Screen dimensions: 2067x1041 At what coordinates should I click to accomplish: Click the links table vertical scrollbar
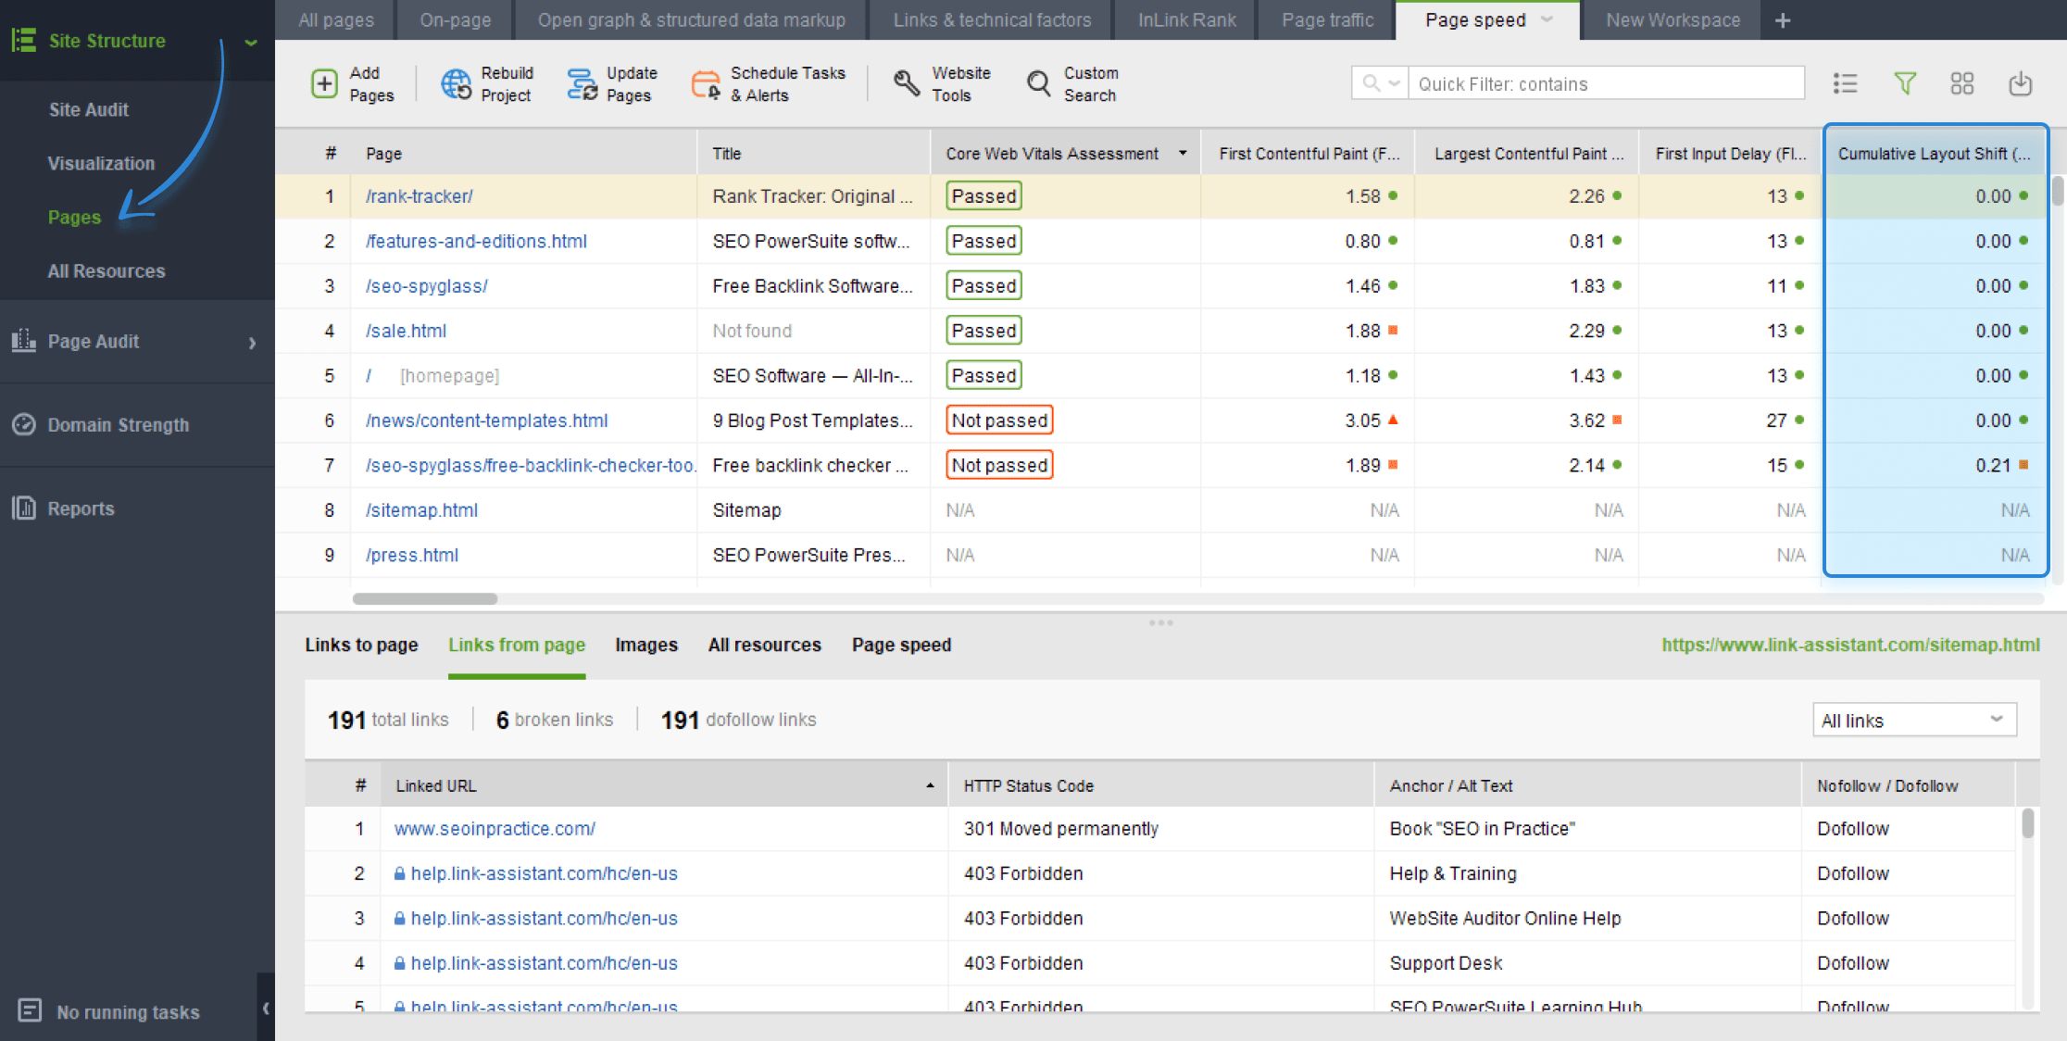coord(2027,823)
